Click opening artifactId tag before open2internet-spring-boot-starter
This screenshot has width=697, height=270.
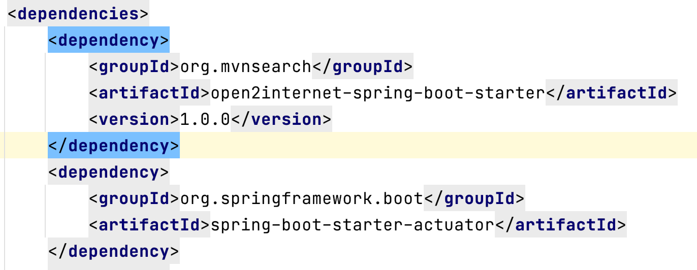[x=150, y=93]
